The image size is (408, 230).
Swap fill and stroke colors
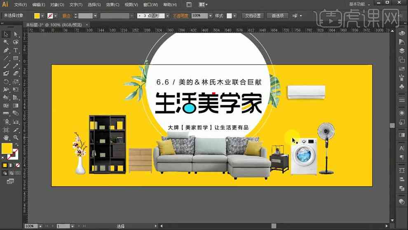(x=16, y=144)
